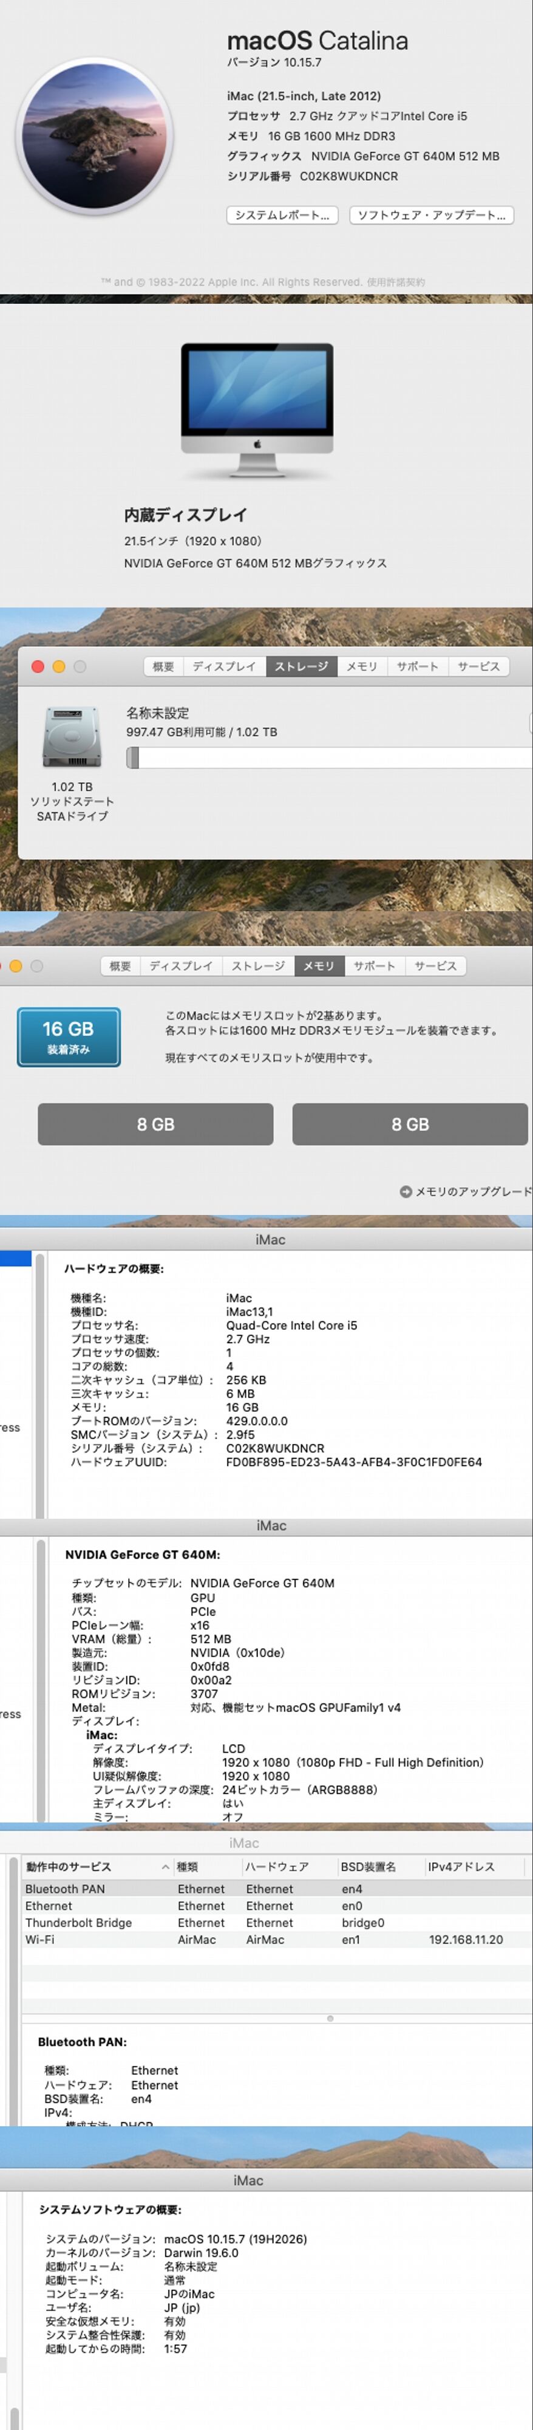Viewport: 533px width, 2430px height.
Task: Click user name value JP (jp)
Action: [181, 2307]
